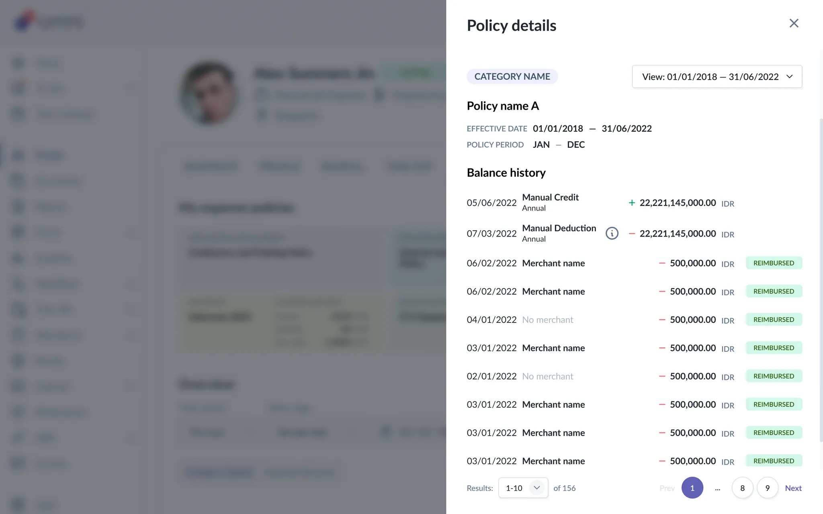Click the CATEGORY NAME tag
The width and height of the screenshot is (823, 514).
[512, 76]
